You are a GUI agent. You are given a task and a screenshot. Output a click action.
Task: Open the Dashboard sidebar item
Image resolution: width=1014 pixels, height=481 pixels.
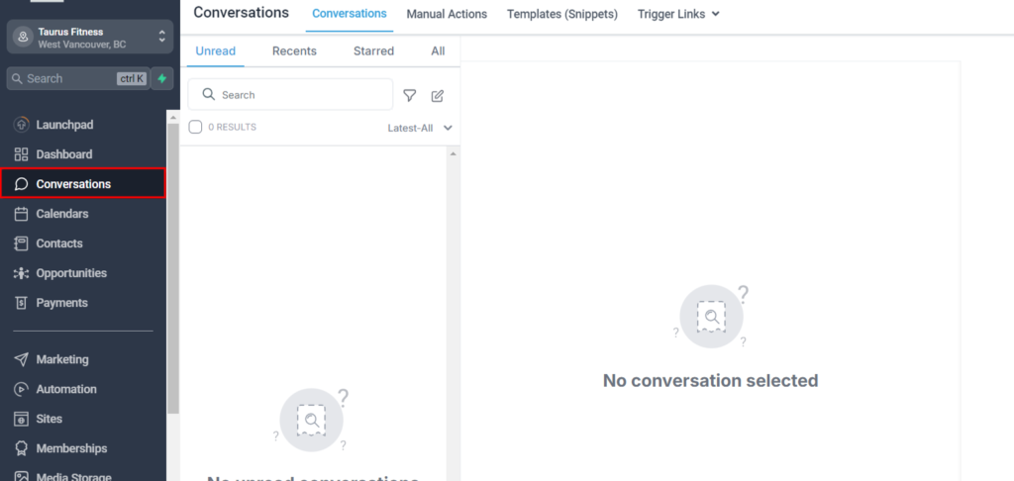coord(63,154)
